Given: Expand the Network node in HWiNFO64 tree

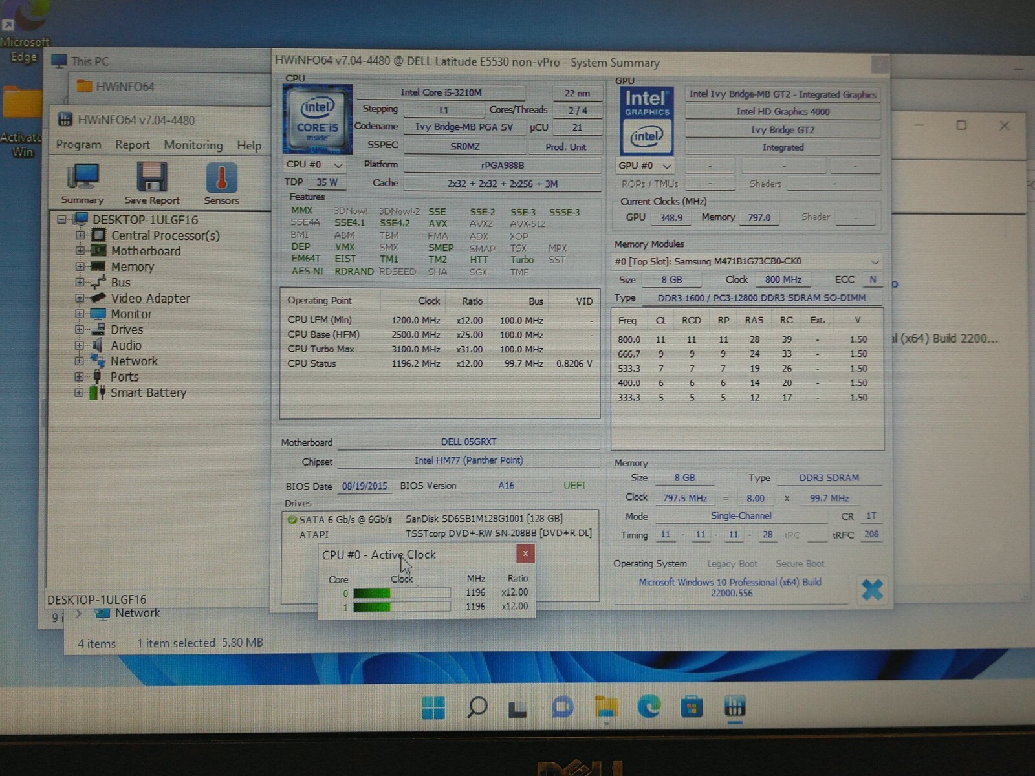Looking at the screenshot, I should pos(80,361).
